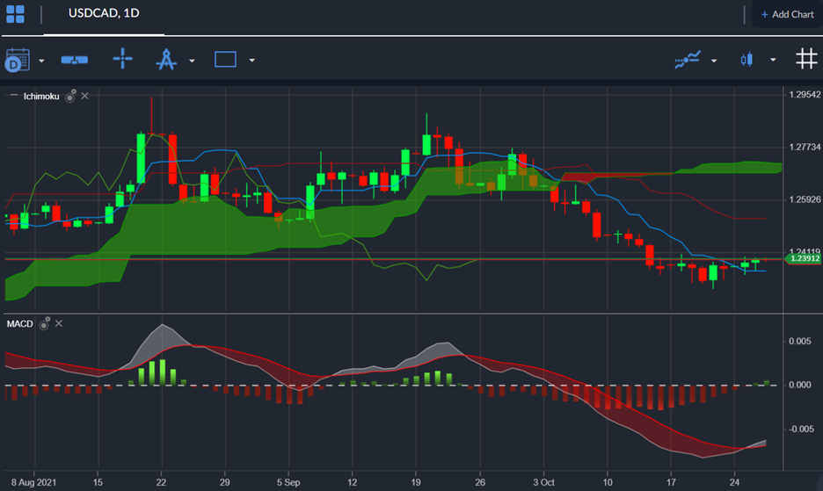Image resolution: width=823 pixels, height=491 pixels.
Task: Click the 8 Aug 2021 date label
Action: pyautogui.click(x=33, y=482)
